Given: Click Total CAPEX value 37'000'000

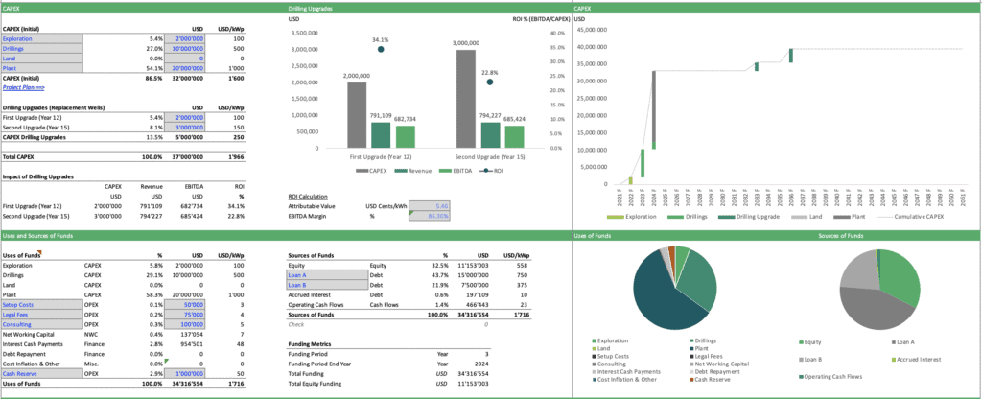Looking at the screenshot, I should pyautogui.click(x=185, y=156).
